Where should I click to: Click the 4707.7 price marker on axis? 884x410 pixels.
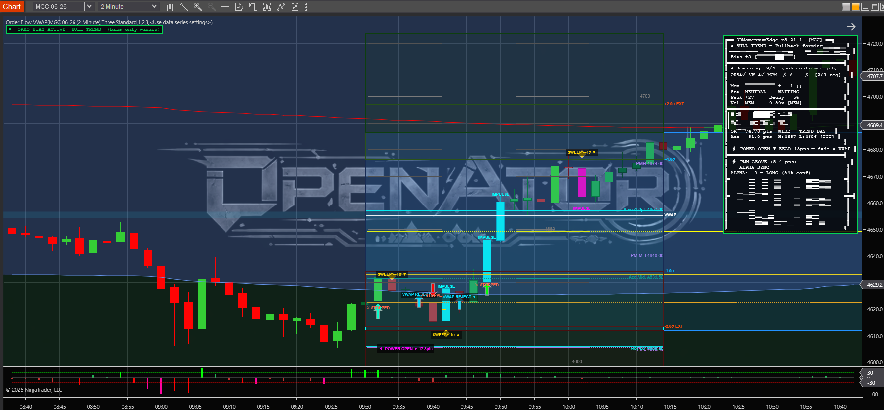click(x=874, y=76)
